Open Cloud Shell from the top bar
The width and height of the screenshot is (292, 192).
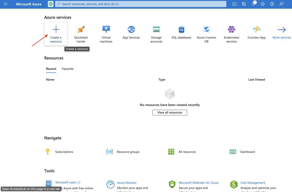pos(234,4)
